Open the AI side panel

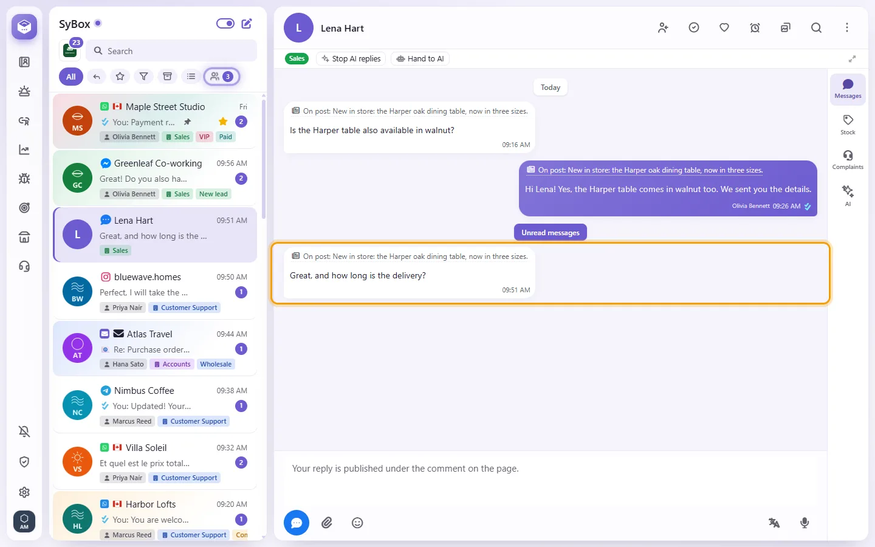point(848,196)
